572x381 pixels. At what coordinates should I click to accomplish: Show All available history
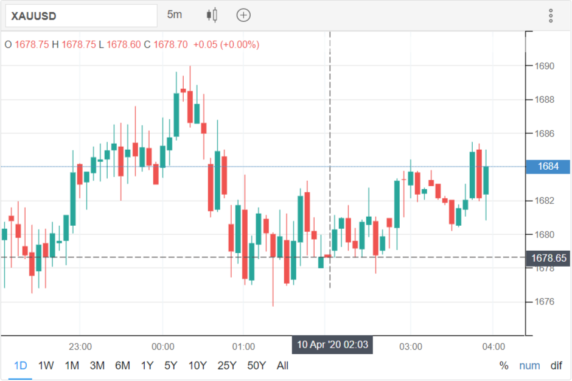pos(282,365)
